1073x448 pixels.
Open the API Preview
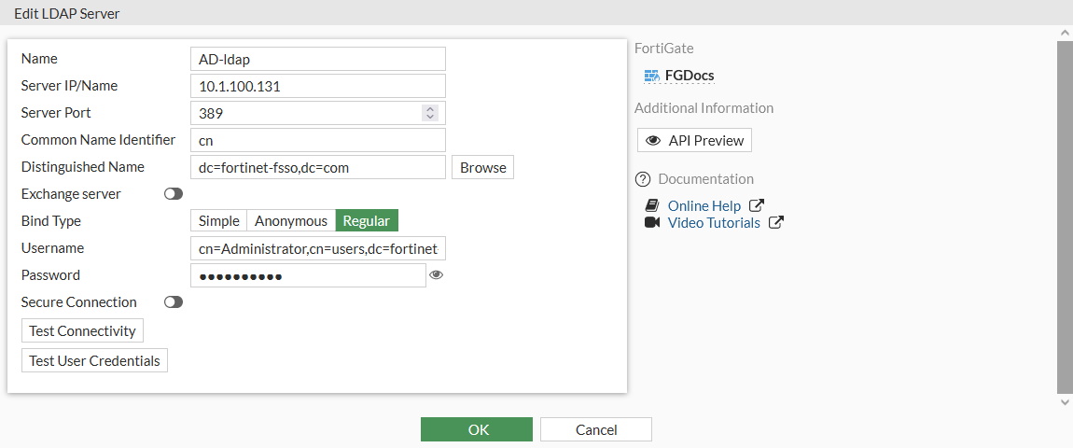click(x=694, y=141)
